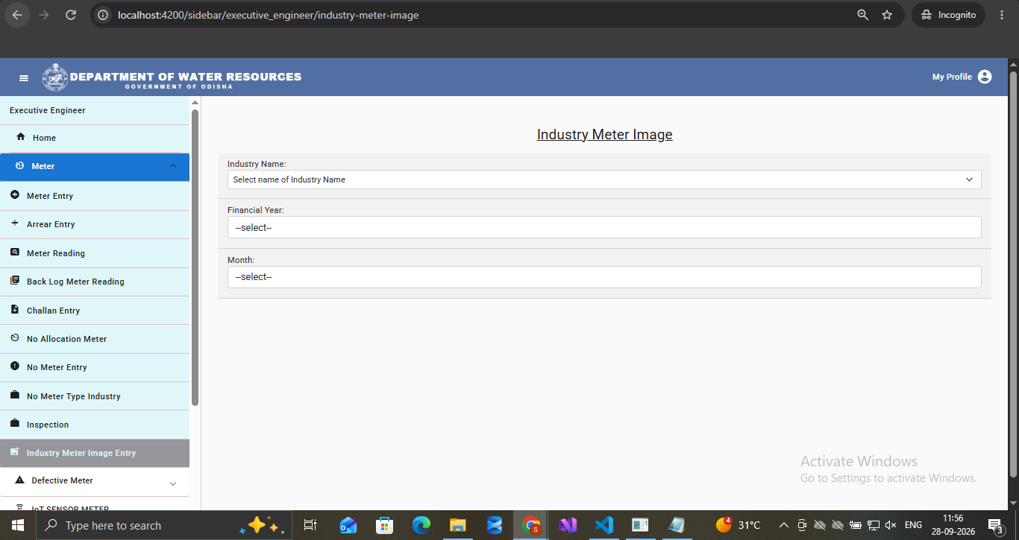
Task: Open the Industry Name dropdown
Action: tap(604, 180)
